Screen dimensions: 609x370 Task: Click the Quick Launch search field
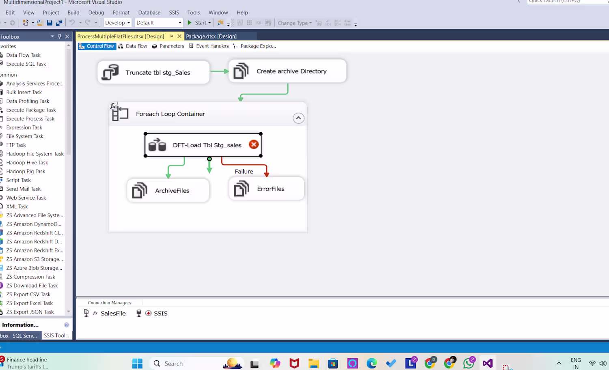(x=568, y=2)
